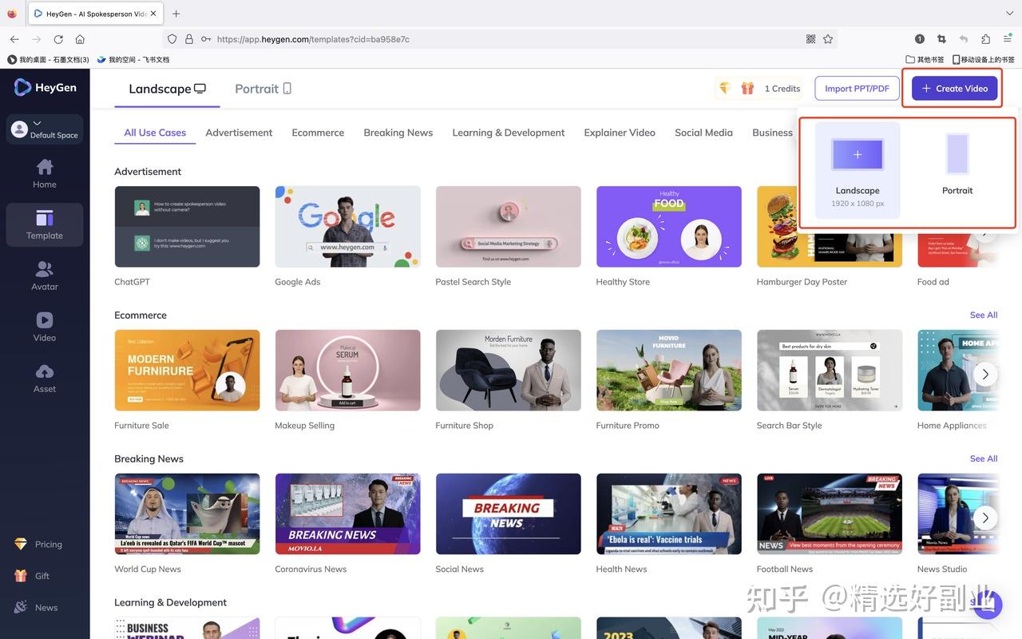Filter templates by Social Media
The image size is (1022, 639).
tap(703, 133)
